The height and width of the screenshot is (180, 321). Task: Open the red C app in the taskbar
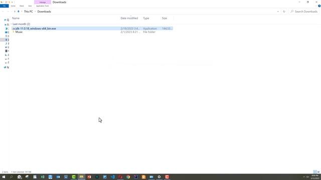tap(167, 177)
